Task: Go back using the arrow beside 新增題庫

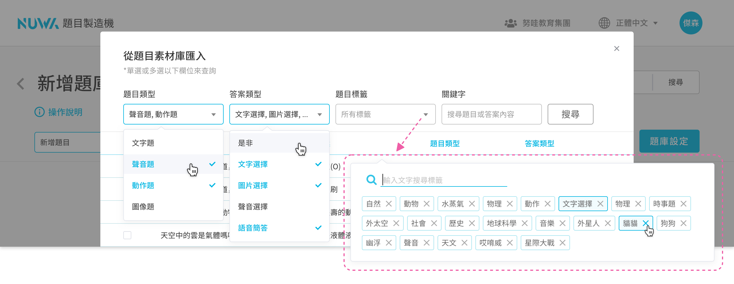Action: (21, 84)
